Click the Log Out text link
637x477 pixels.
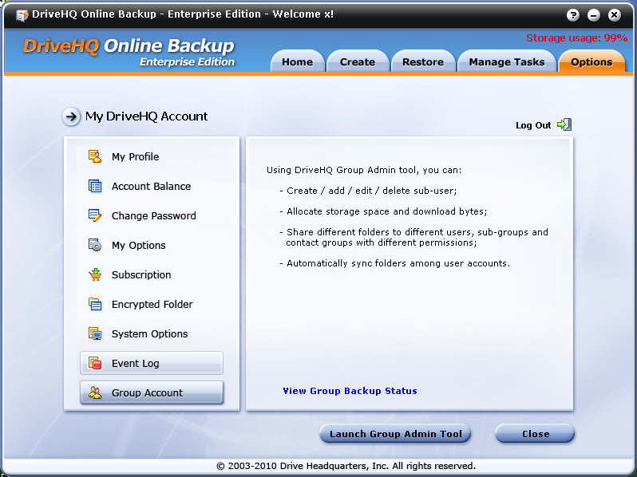click(533, 125)
